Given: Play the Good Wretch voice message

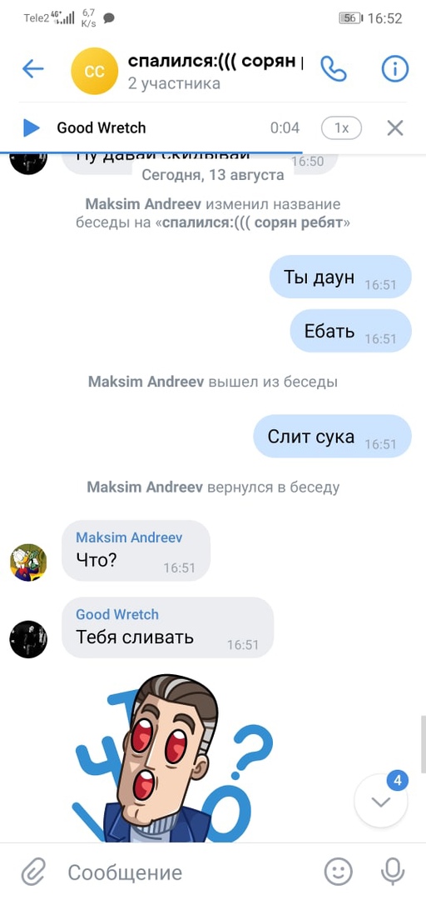Looking at the screenshot, I should (x=31, y=128).
